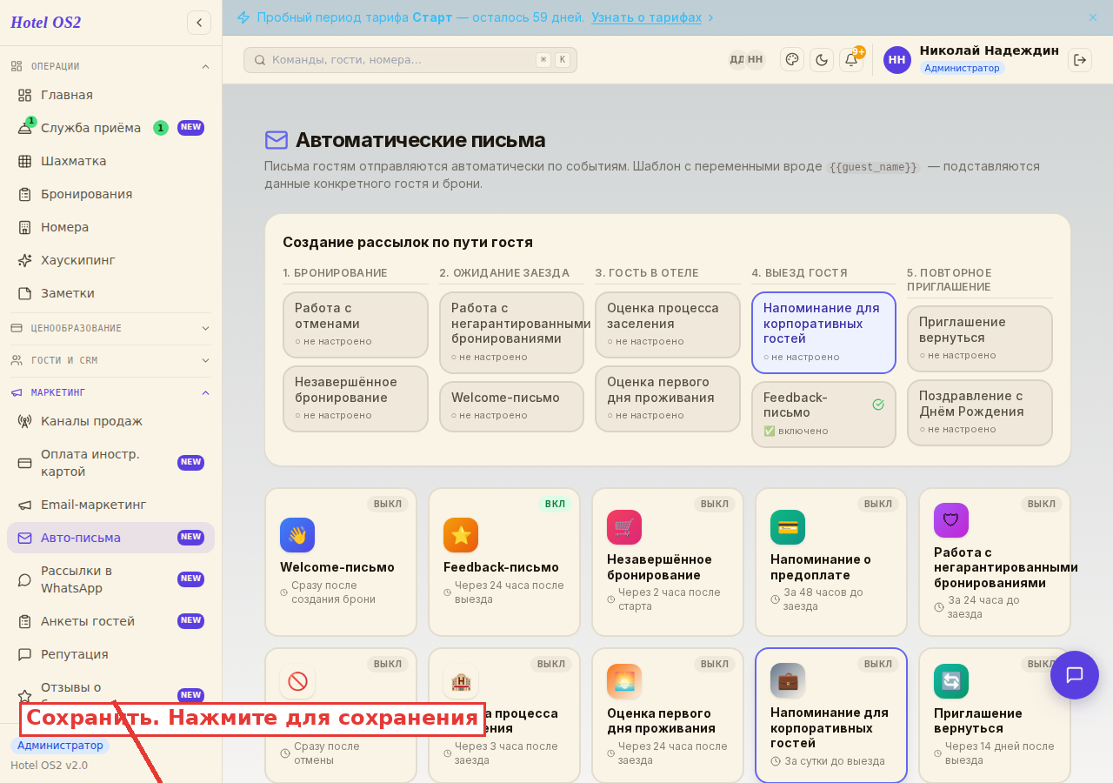Select Авто-письма menu item
This screenshot has width=1113, height=783.
coord(111,538)
